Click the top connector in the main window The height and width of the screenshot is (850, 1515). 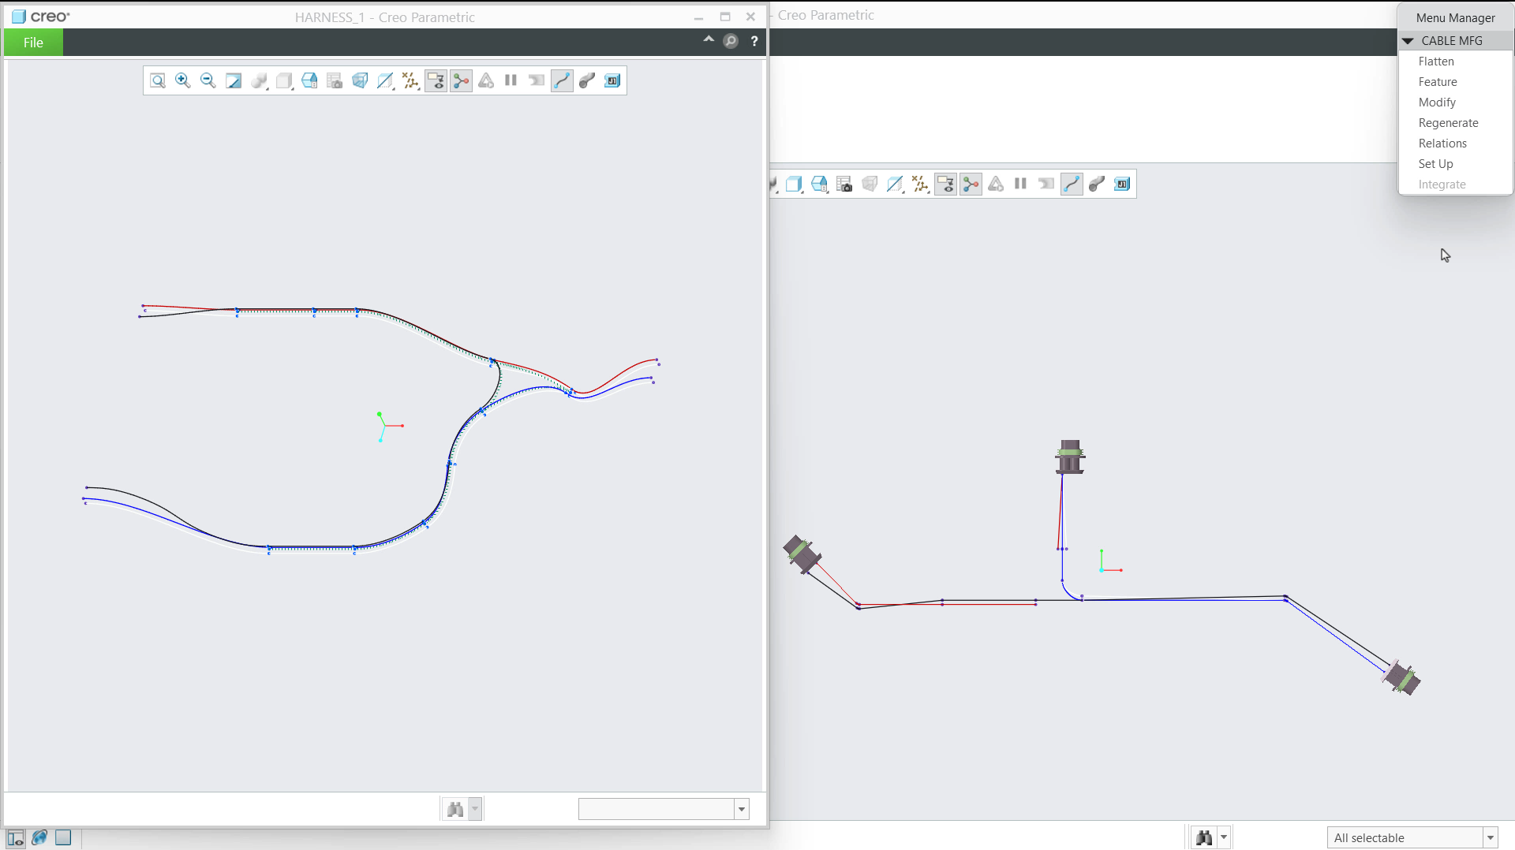(x=1070, y=457)
